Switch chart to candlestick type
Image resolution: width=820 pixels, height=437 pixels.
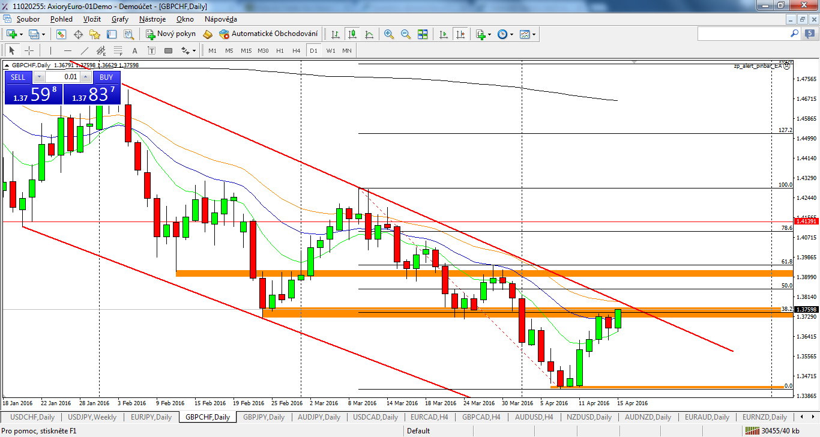(x=352, y=34)
